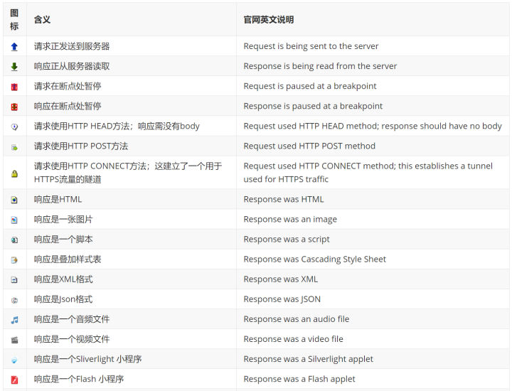Click the HTML response icon
Image resolution: width=512 pixels, height=391 pixels.
click(14, 200)
